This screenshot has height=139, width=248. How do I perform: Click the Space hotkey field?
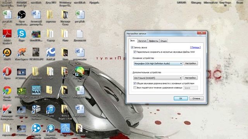[191, 88]
